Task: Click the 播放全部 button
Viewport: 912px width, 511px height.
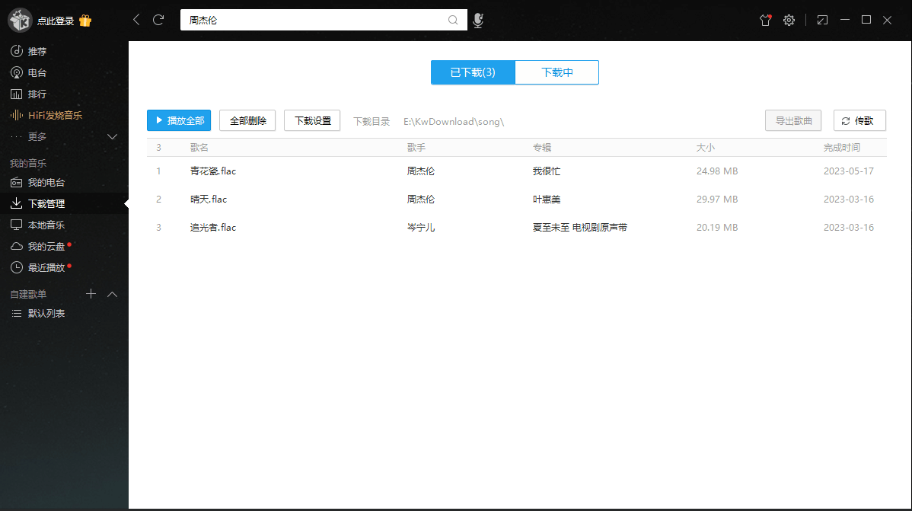Action: coord(179,120)
